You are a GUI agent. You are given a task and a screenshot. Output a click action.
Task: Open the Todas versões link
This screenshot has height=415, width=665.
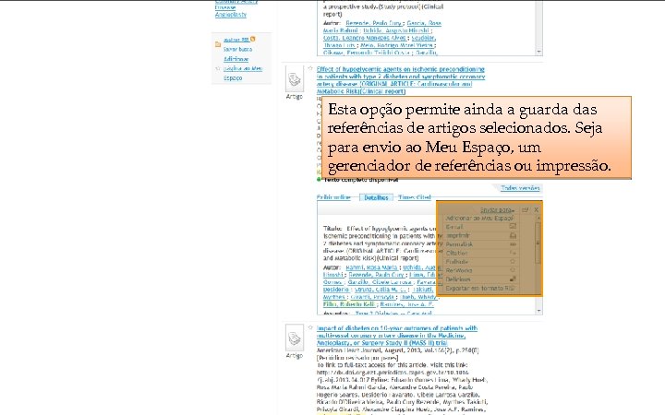click(520, 188)
